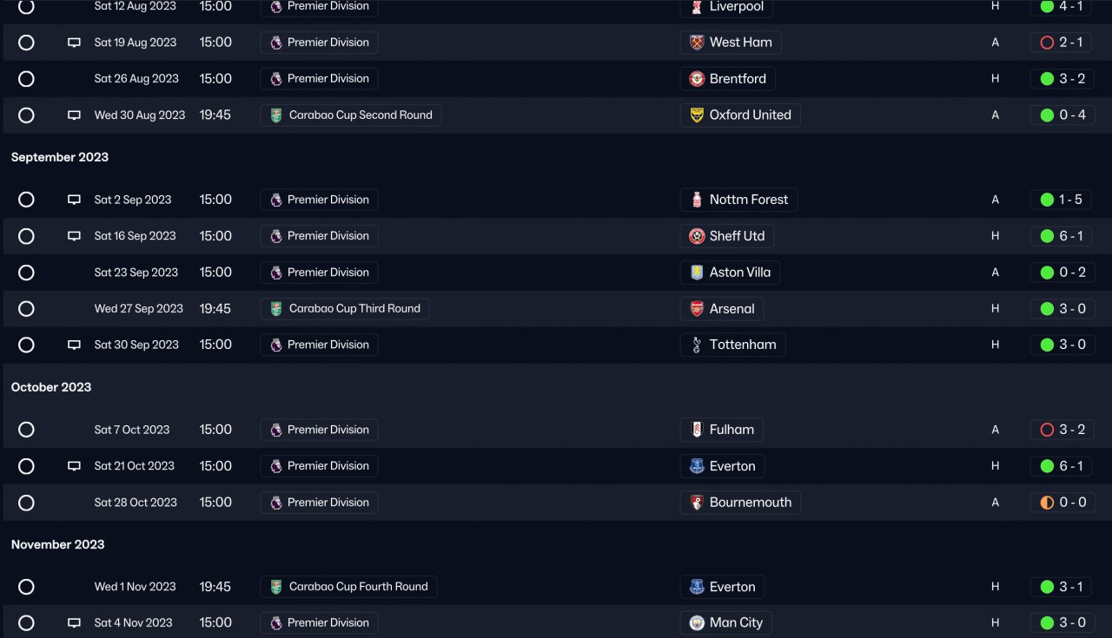Click the TV icon beside Sat 19 Aug fixture
Screen dimensions: 1112x638
click(x=75, y=43)
